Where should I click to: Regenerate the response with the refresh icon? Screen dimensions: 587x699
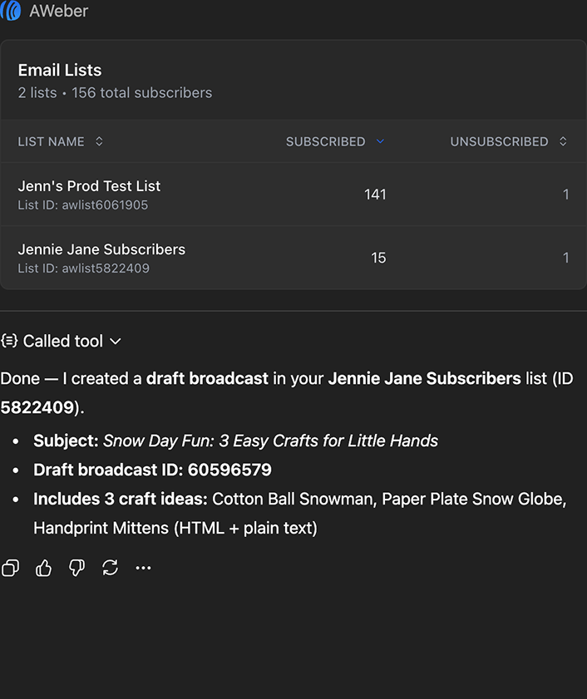point(110,568)
